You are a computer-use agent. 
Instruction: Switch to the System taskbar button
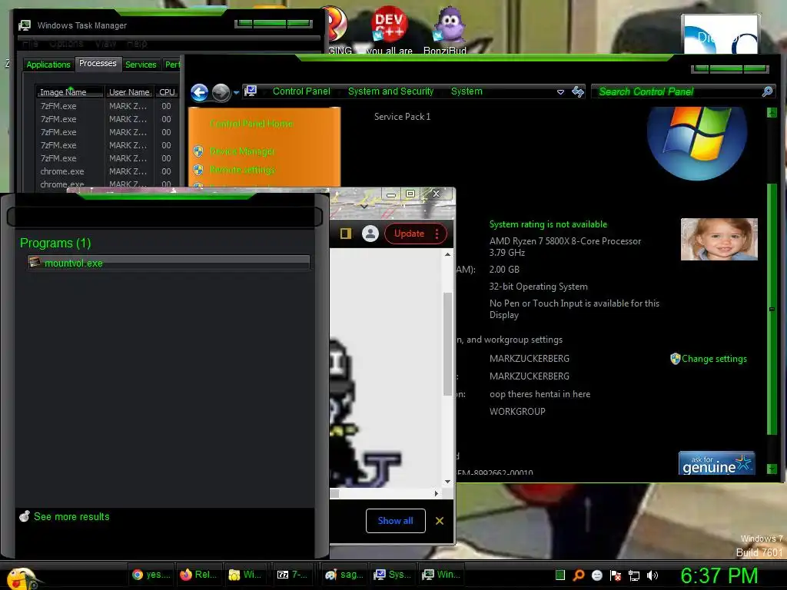[393, 575]
